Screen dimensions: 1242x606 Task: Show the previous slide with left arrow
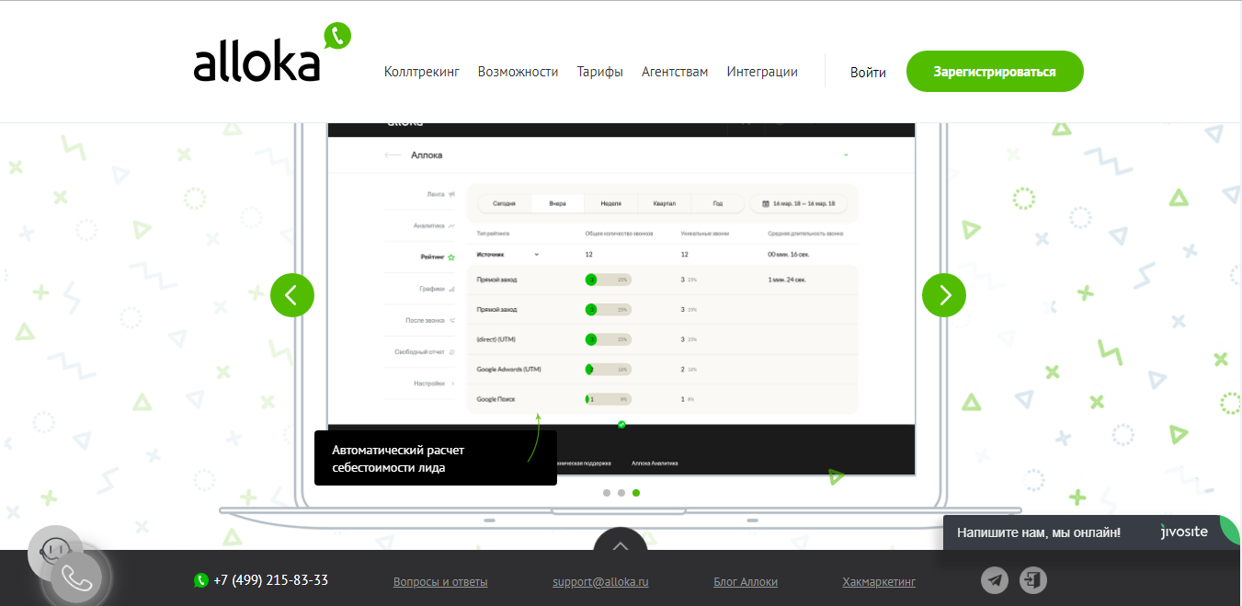[x=292, y=295]
